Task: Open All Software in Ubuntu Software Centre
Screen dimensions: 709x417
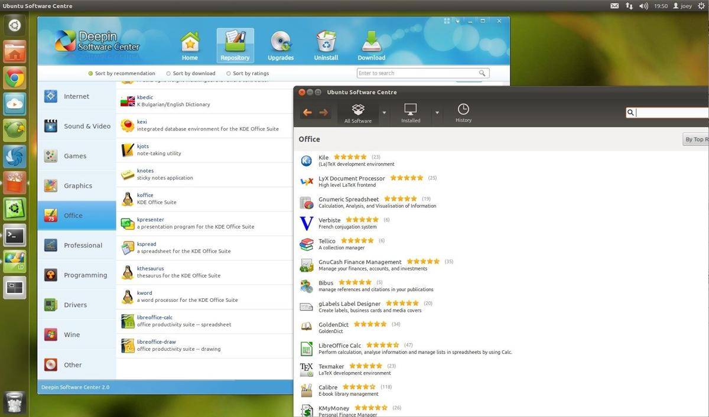Action: [358, 113]
